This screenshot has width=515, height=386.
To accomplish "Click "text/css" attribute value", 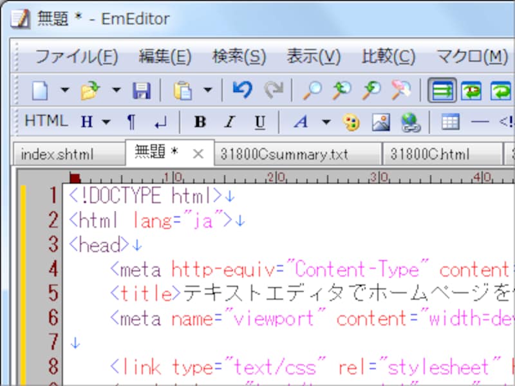I will pos(276,367).
